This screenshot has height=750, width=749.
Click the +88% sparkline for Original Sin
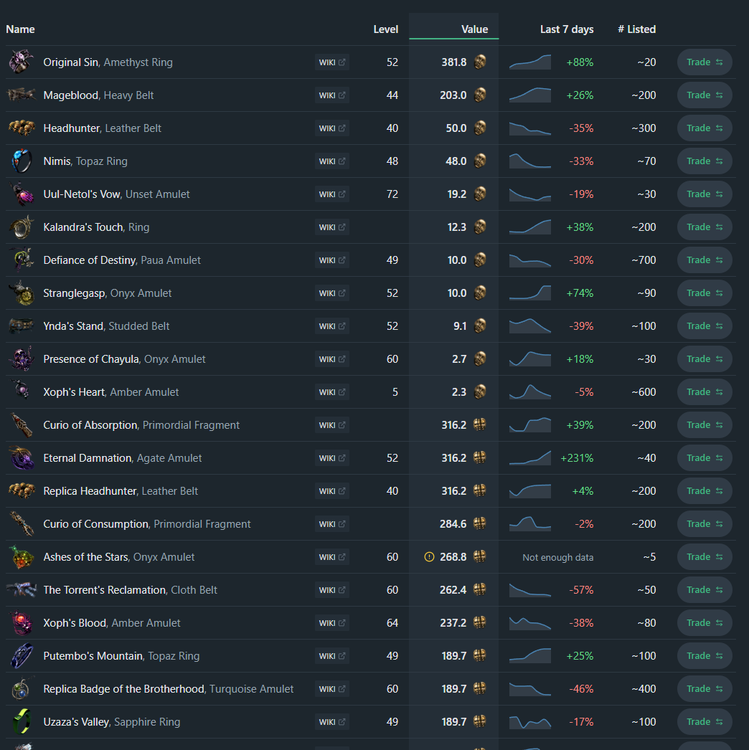tap(529, 62)
